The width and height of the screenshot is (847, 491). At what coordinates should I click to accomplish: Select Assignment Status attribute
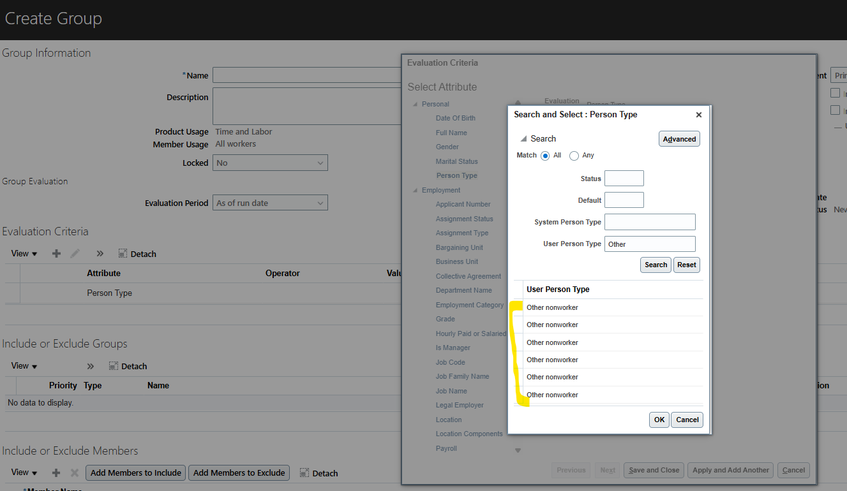coord(465,219)
